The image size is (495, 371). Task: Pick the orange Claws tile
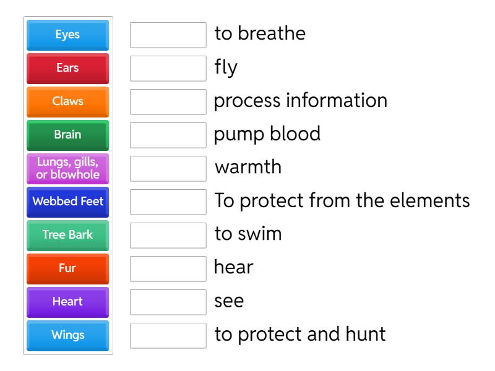(x=67, y=101)
